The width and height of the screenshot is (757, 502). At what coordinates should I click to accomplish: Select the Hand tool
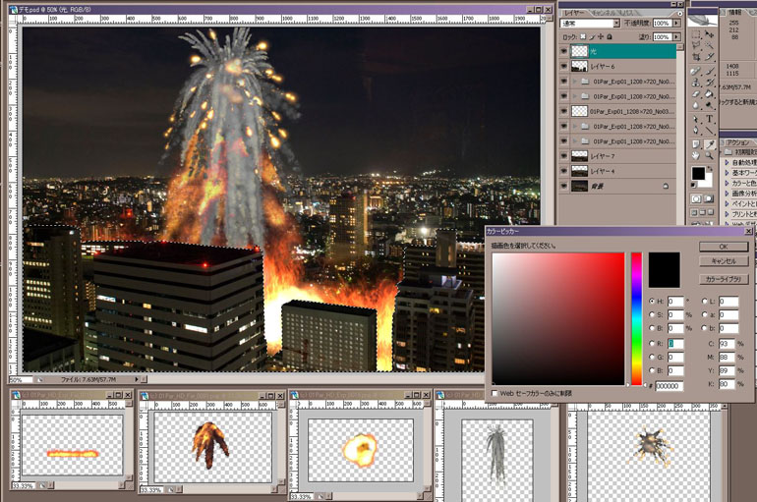point(696,155)
